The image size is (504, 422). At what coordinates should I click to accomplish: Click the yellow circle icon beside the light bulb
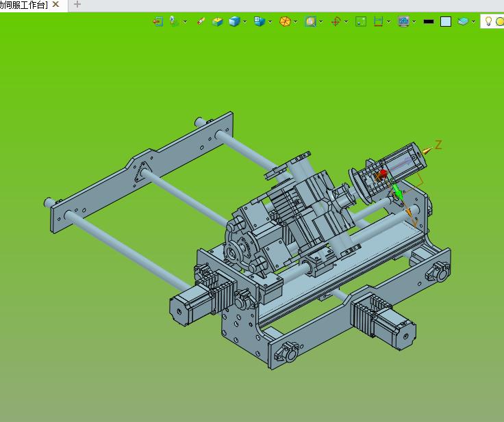(x=500, y=21)
